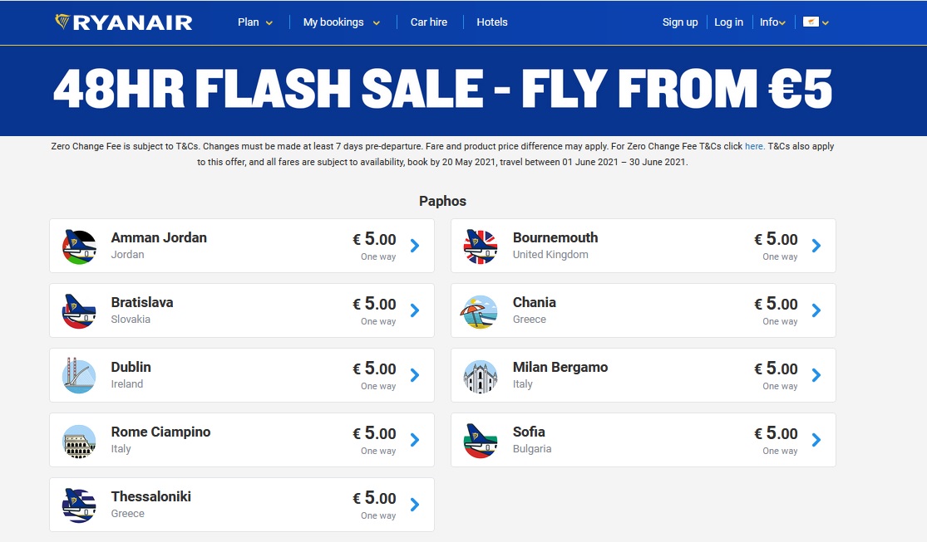Viewport: 927px width, 542px height.
Task: Expand the Info menu chevron
Action: click(782, 23)
